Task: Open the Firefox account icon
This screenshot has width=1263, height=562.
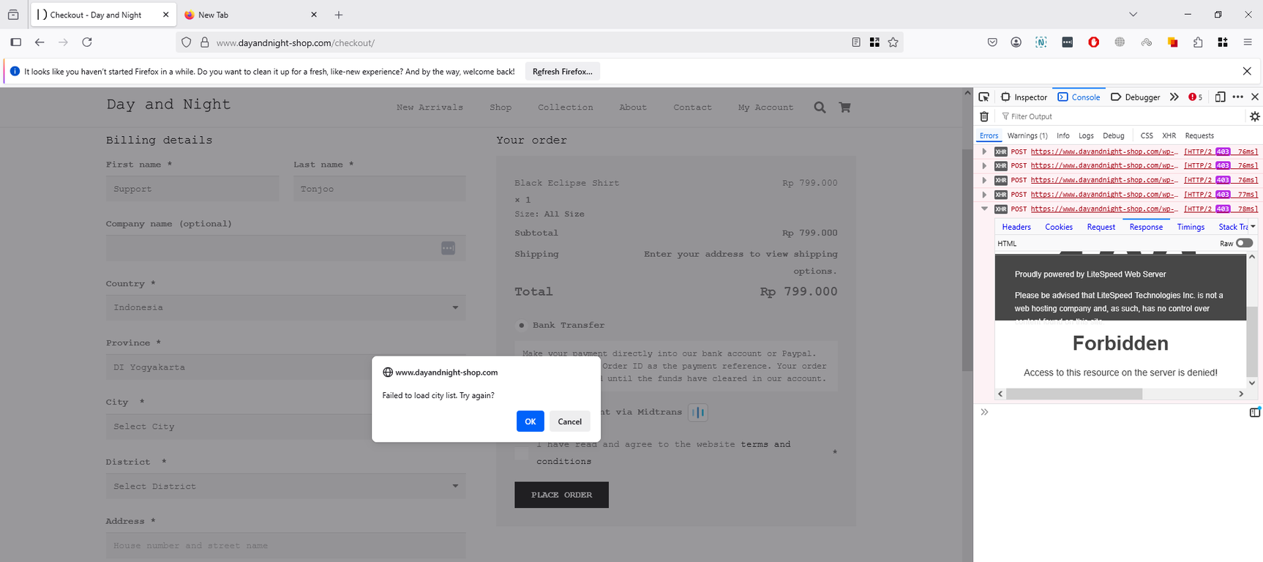Action: point(1016,42)
